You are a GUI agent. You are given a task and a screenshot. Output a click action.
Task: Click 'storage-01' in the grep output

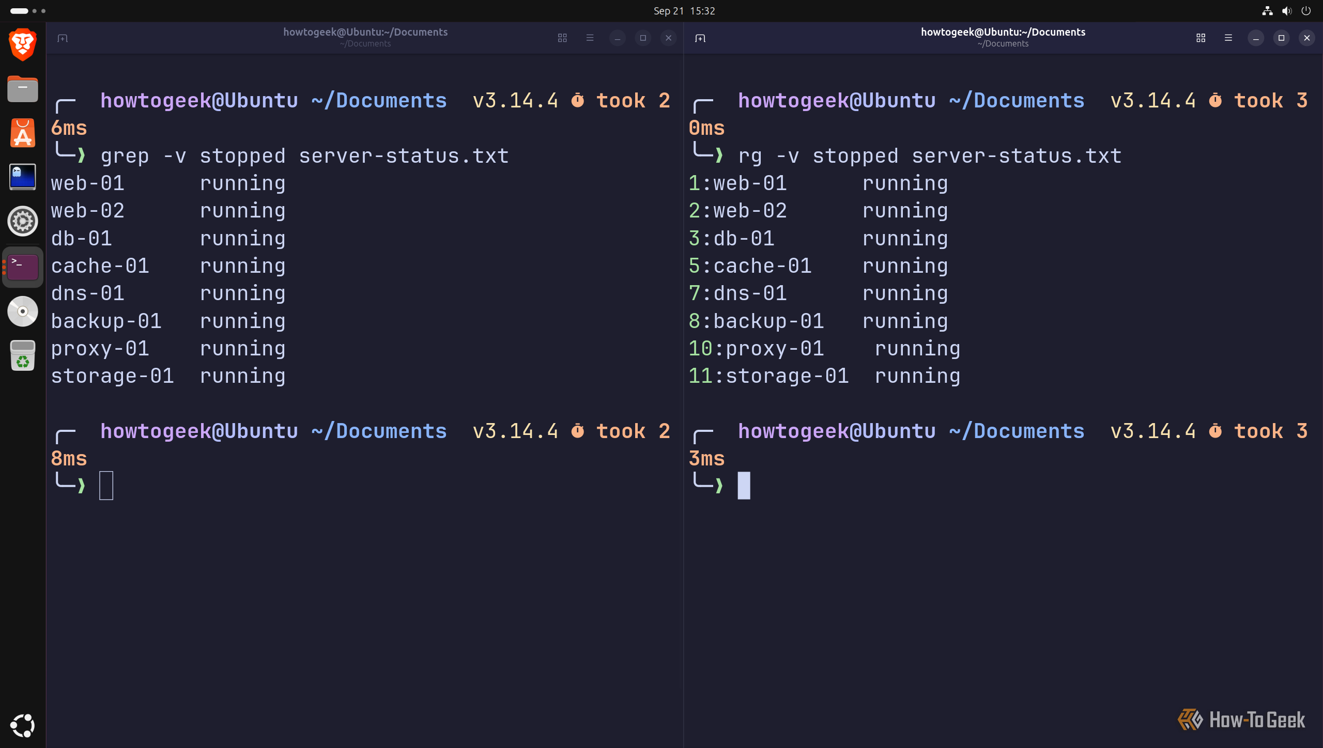112,376
